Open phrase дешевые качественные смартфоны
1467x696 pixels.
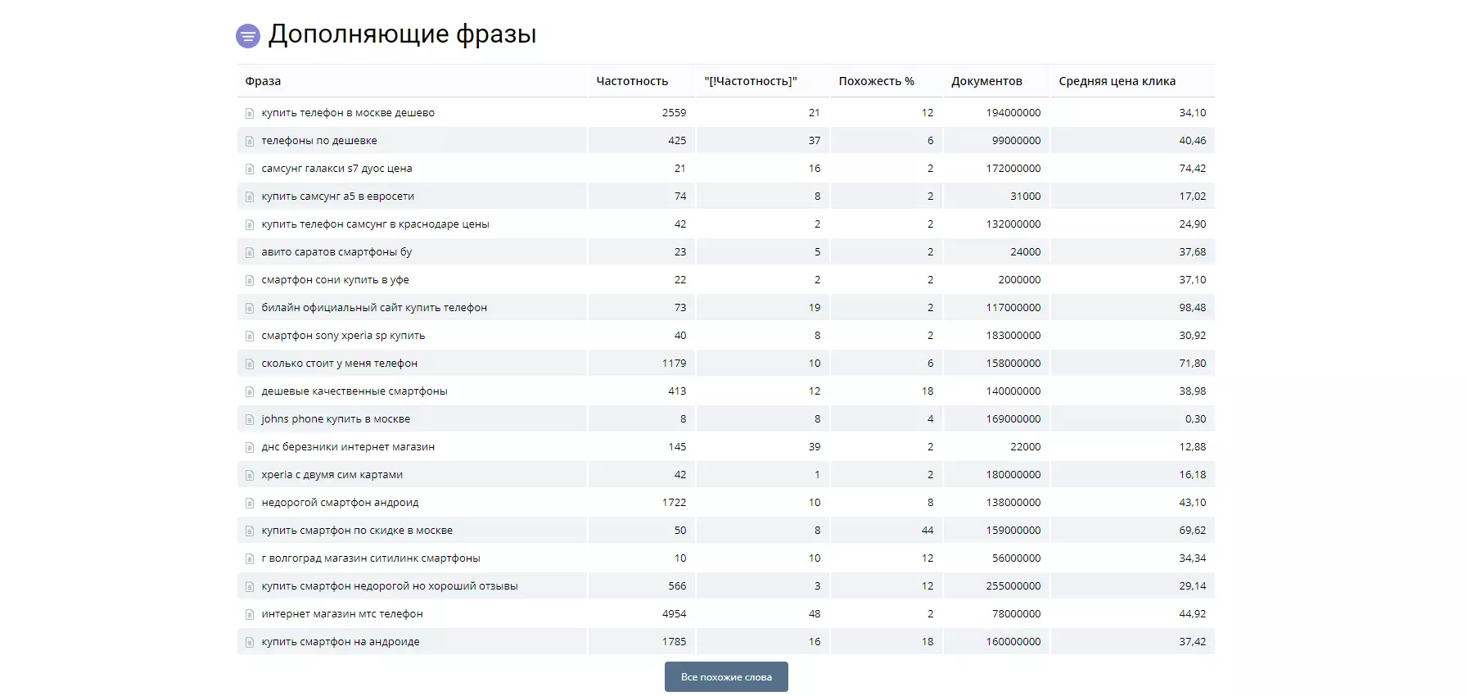coord(354,391)
